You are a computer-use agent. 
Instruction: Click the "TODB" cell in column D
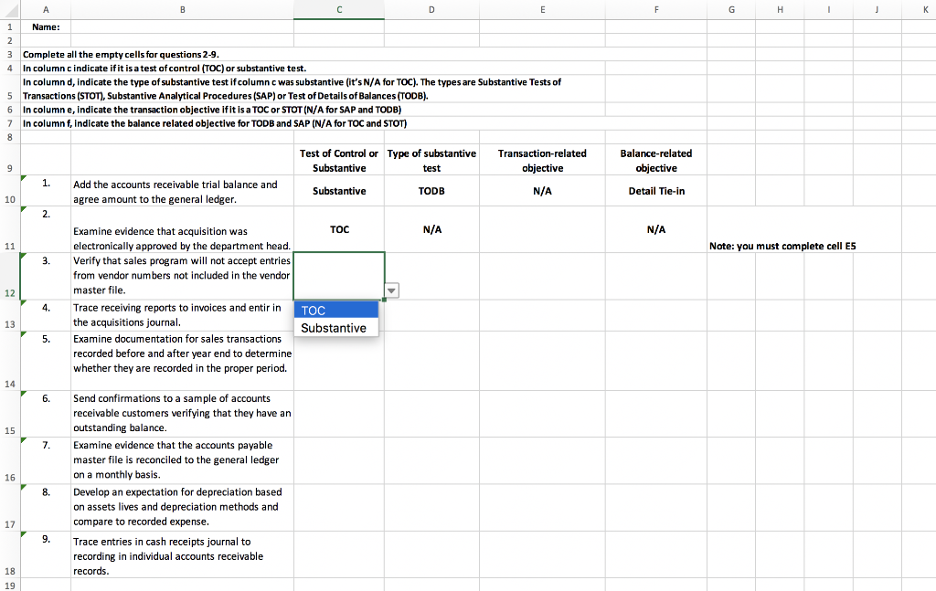pyautogui.click(x=431, y=191)
